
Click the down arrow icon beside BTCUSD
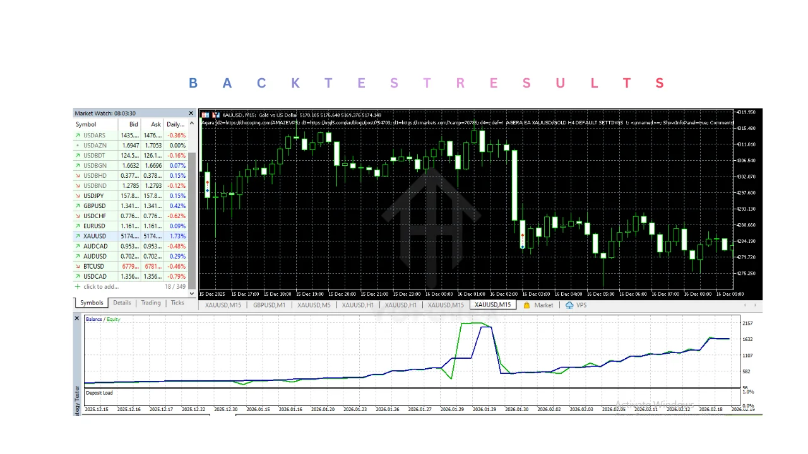point(78,267)
